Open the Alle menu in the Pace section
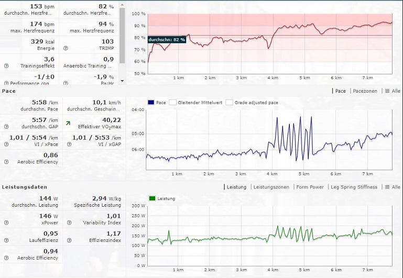Image resolution: width=403 pixels, height=278 pixels. click(393, 91)
